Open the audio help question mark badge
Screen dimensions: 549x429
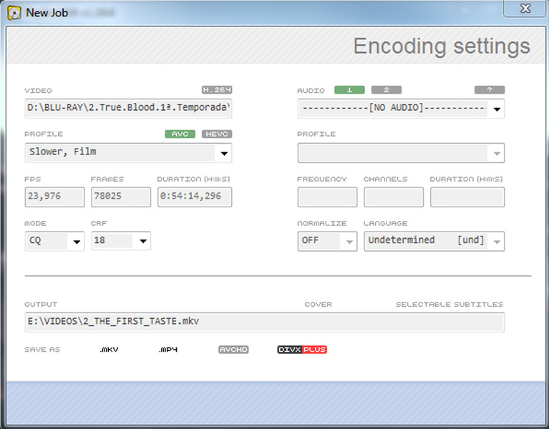pos(490,90)
